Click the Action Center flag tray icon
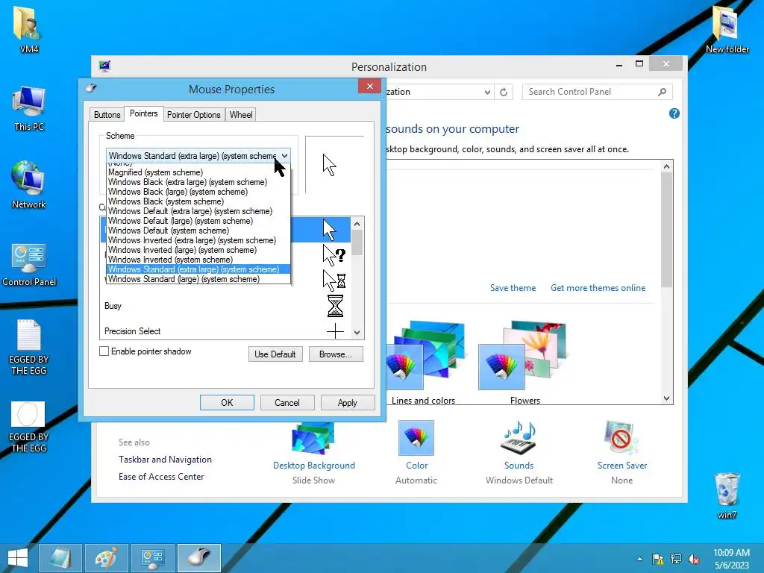764x573 pixels. coord(658,559)
